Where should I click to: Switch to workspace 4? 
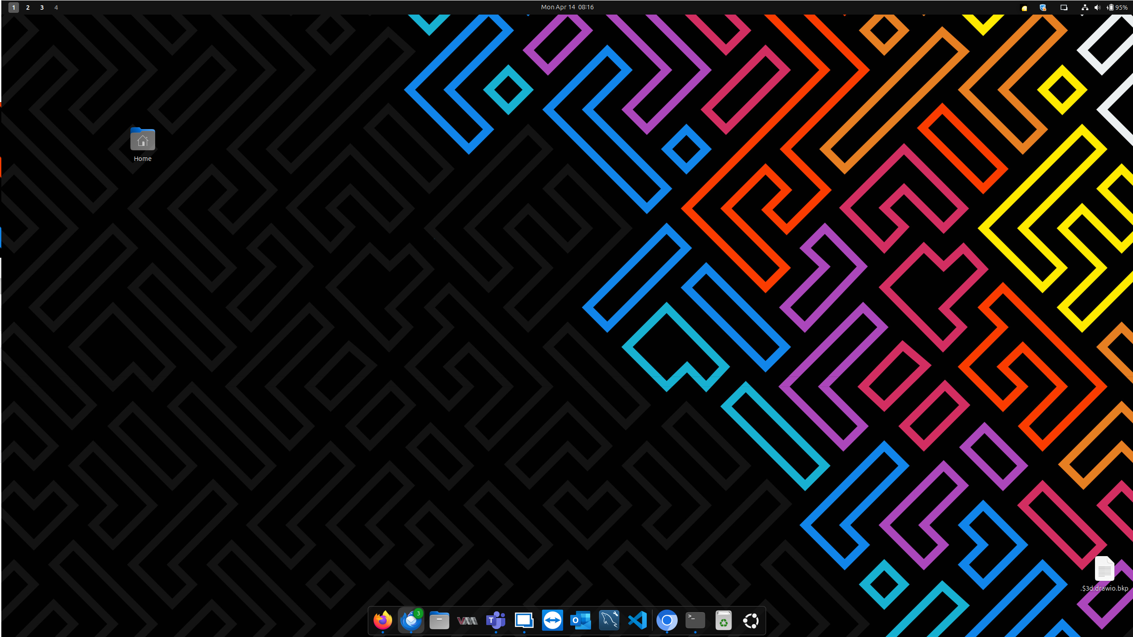point(56,8)
